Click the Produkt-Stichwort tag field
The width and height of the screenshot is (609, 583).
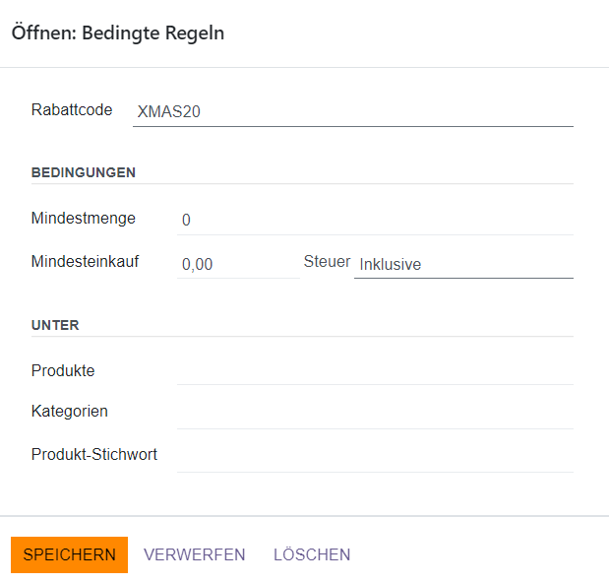375,455
